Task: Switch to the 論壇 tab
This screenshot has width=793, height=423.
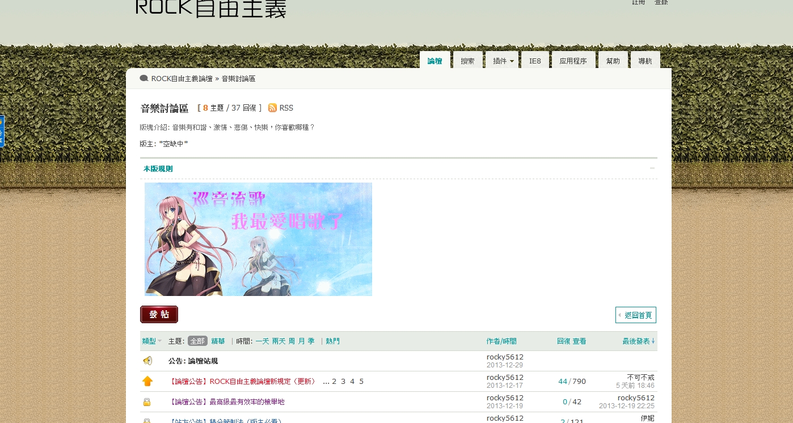Action: pyautogui.click(x=435, y=61)
